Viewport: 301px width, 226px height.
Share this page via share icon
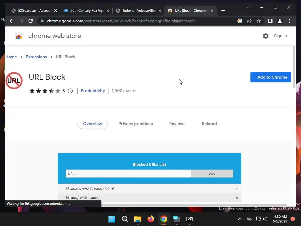(x=249, y=21)
